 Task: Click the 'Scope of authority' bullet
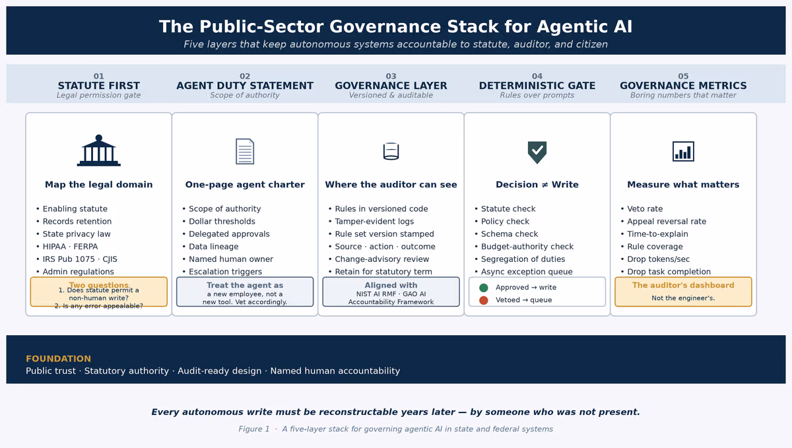(221, 209)
